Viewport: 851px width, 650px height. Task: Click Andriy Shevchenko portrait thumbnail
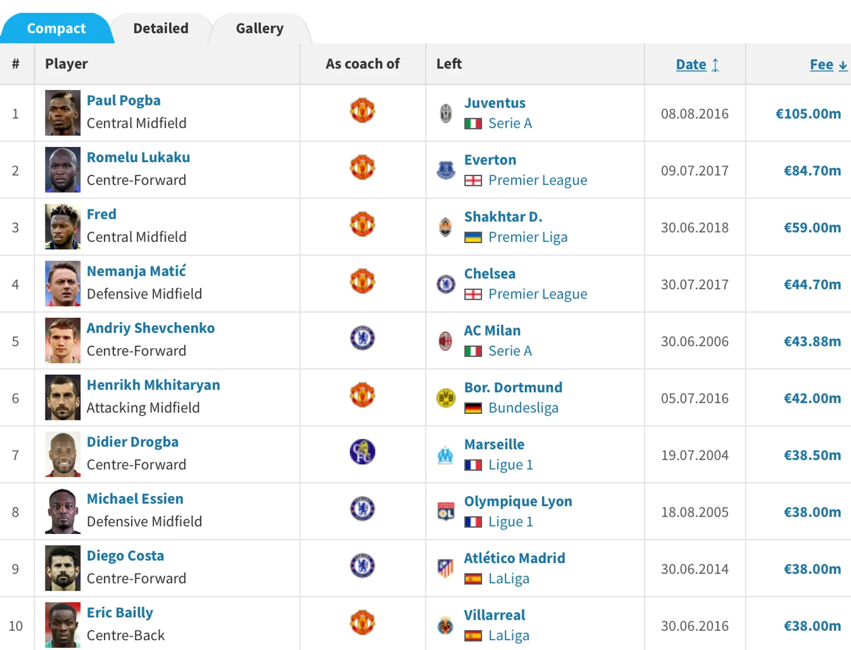[x=63, y=340]
